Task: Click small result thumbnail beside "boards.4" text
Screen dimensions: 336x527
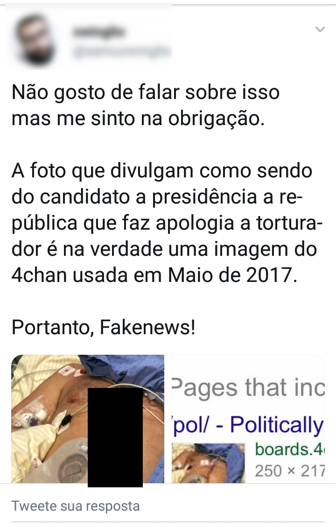Action: click(208, 463)
